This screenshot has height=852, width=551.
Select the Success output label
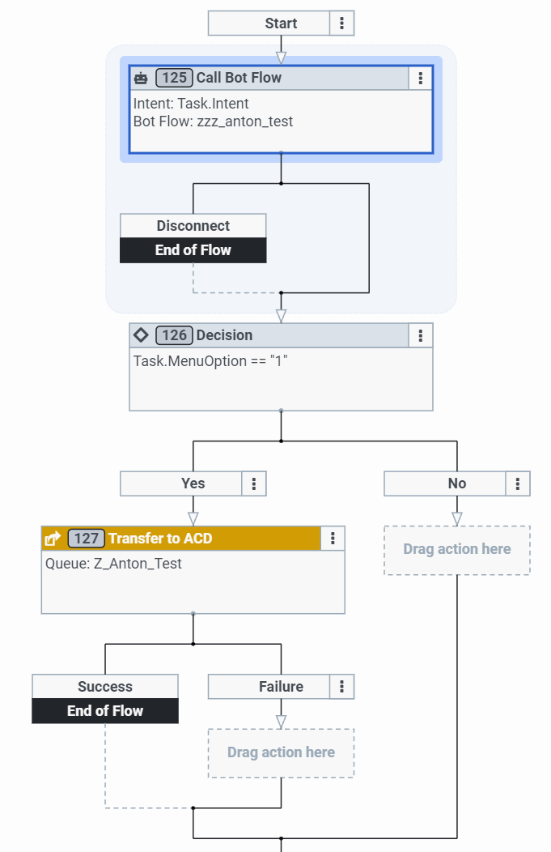[105, 687]
